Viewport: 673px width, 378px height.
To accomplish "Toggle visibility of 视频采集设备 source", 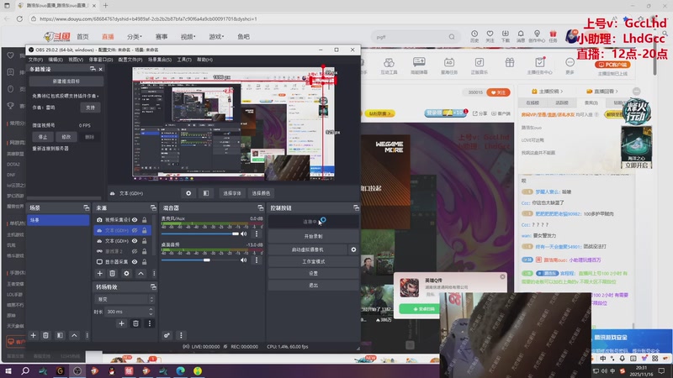I will click(x=135, y=220).
